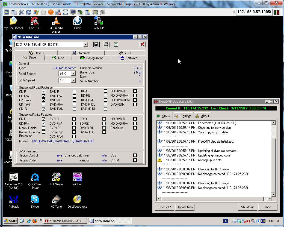Click the keyboard custom key icon
The height and width of the screenshot is (227, 284).
pyautogui.click(x=43, y=12)
